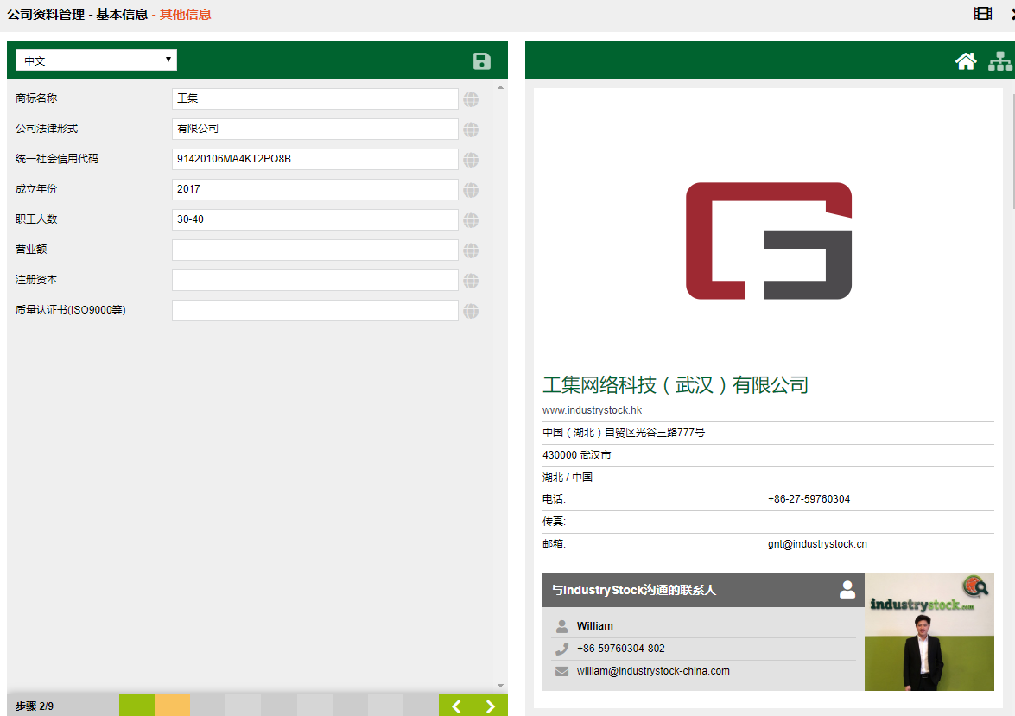Click globe icon next to 商标名称 field

[471, 99]
